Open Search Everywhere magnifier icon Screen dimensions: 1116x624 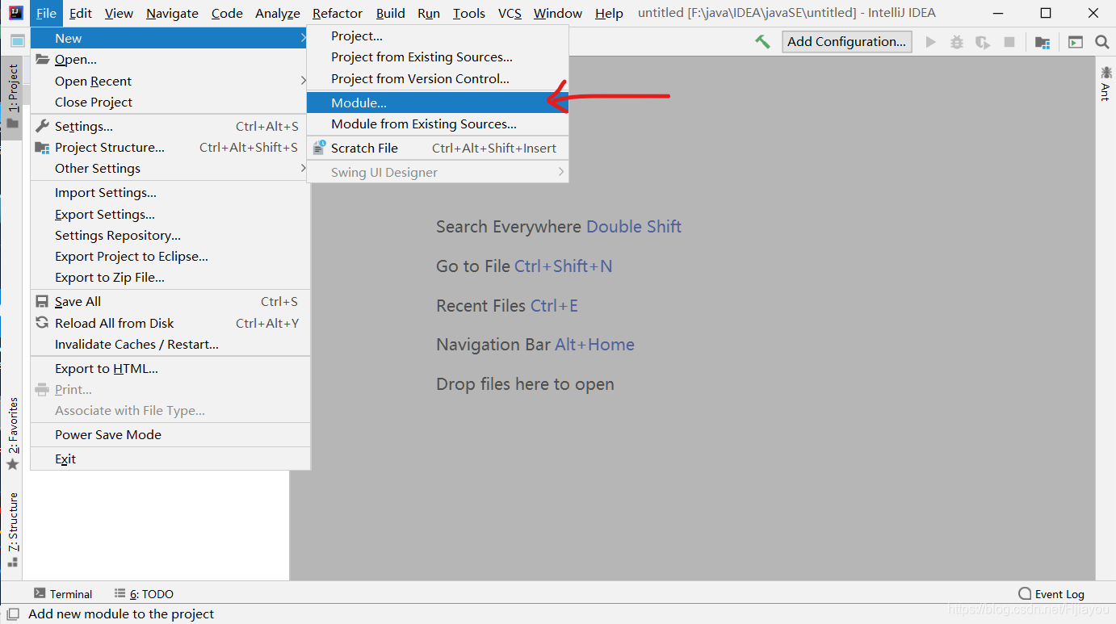(1101, 42)
